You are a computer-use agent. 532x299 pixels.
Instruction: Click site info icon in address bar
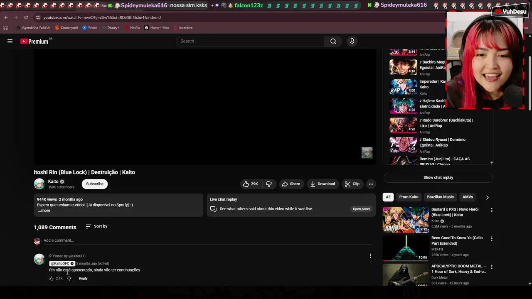point(38,17)
